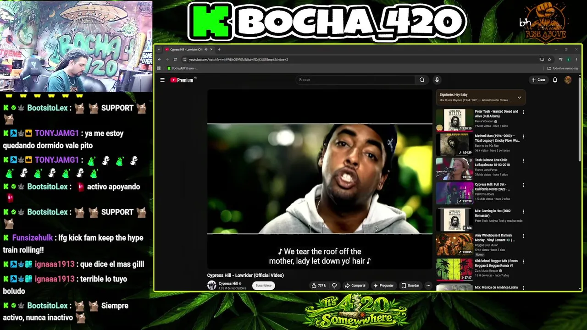Click the video title 'Cypress Hill - Lowrider (Official Video)'
Screen dimensions: 587x330
[245, 275]
